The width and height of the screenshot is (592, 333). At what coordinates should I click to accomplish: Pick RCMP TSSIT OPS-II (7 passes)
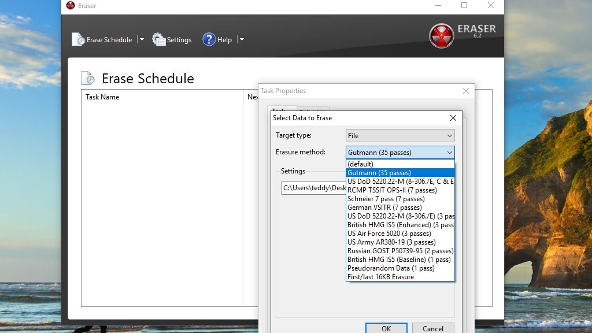[400, 190]
